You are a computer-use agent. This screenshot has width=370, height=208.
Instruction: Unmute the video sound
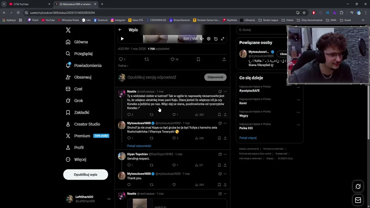point(202,39)
